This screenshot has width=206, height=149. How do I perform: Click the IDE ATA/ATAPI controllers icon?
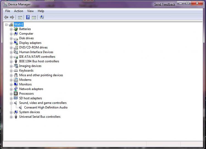click(16, 57)
